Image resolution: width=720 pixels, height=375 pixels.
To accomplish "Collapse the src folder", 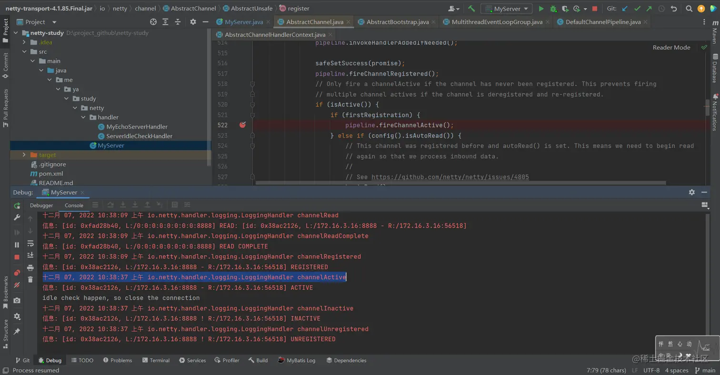I will click(x=24, y=51).
